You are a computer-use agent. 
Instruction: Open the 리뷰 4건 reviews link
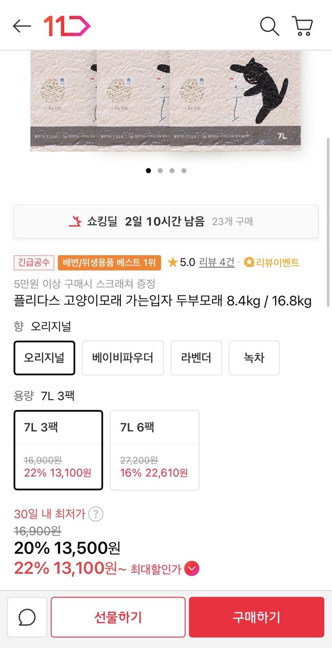217,262
